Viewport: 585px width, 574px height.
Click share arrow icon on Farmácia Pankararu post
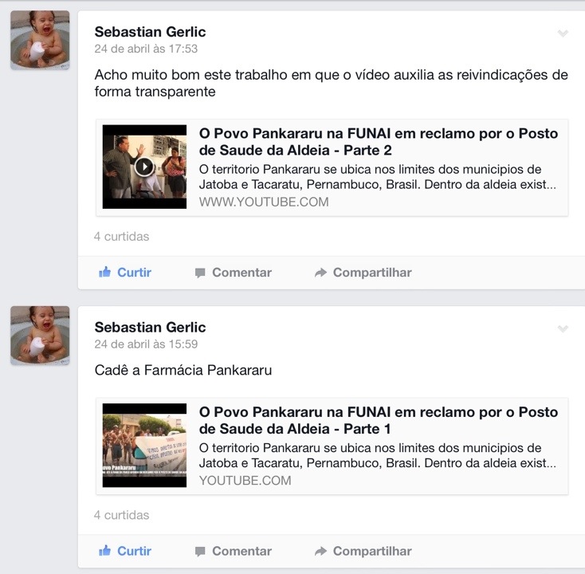[x=320, y=551]
